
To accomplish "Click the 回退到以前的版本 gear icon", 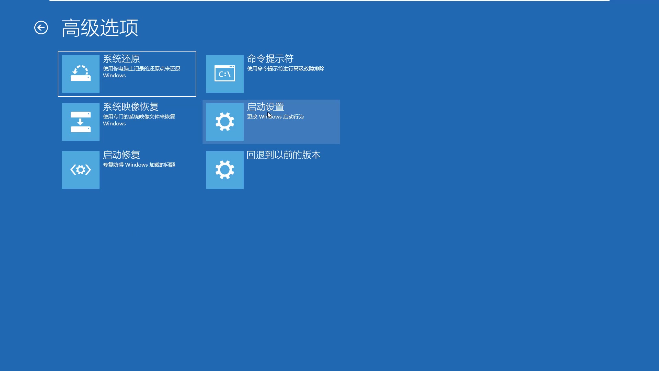I will click(x=225, y=170).
